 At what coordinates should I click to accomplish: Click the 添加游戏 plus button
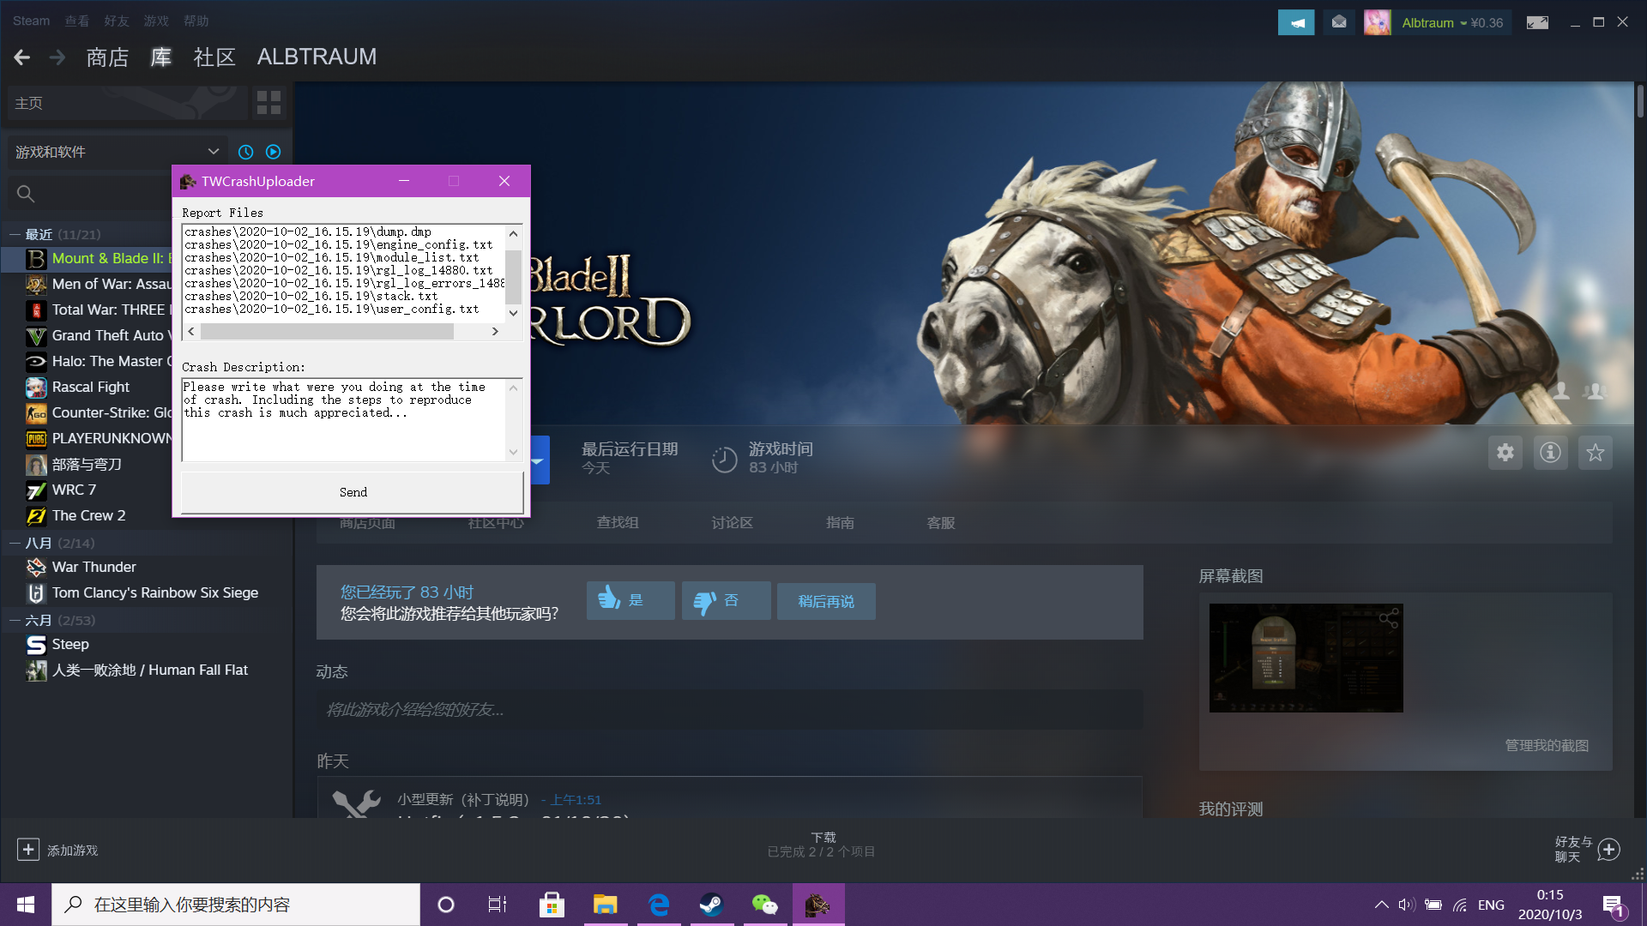coord(28,849)
